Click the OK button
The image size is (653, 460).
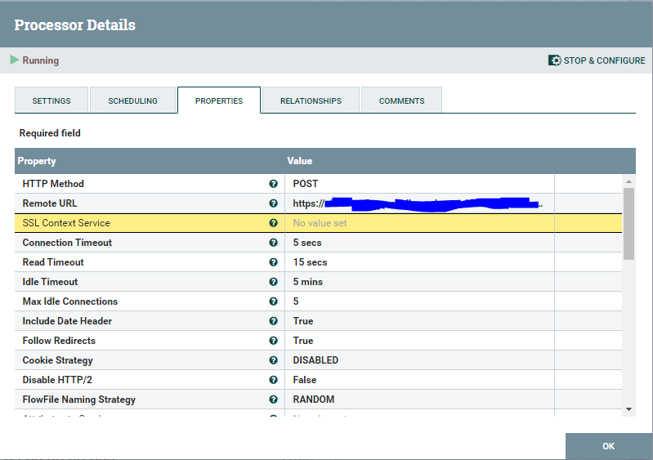pos(608,446)
